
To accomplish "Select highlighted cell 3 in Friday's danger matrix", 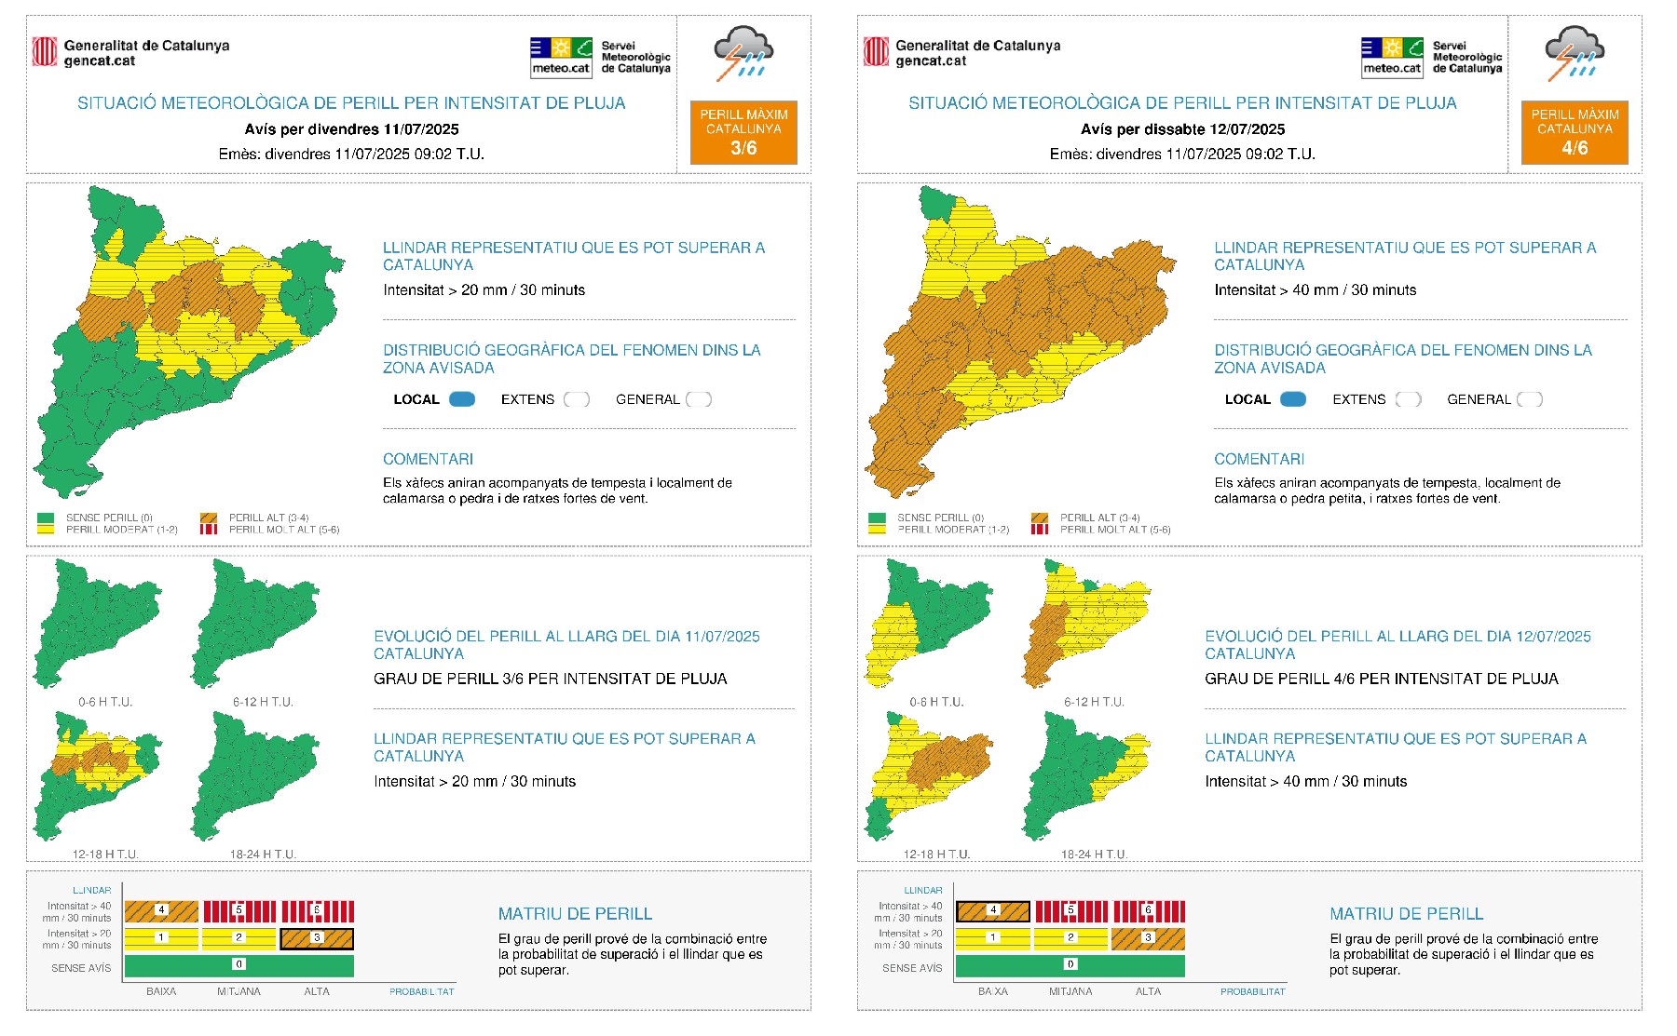I will [317, 938].
